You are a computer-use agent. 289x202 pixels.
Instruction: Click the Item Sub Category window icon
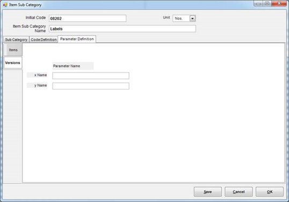pos(5,5)
